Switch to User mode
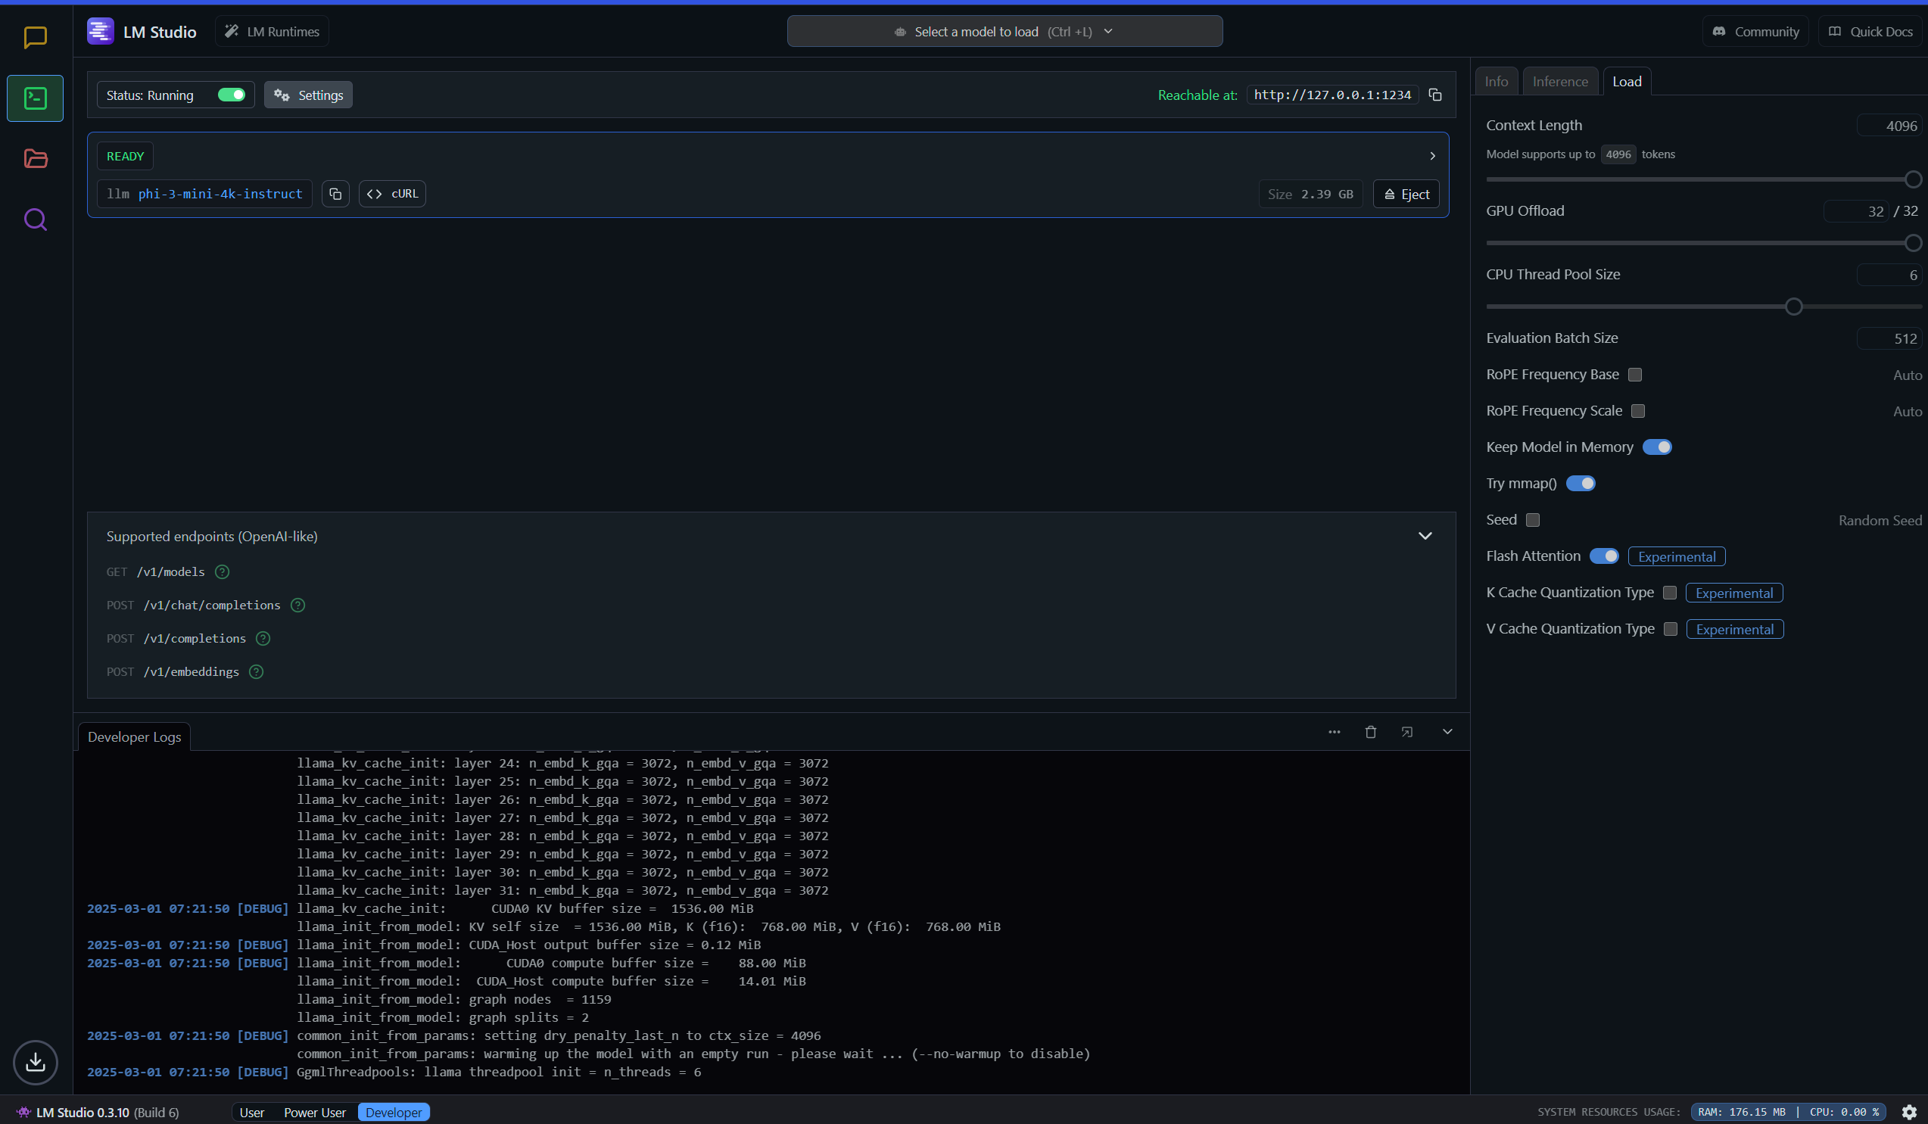 click(252, 1113)
